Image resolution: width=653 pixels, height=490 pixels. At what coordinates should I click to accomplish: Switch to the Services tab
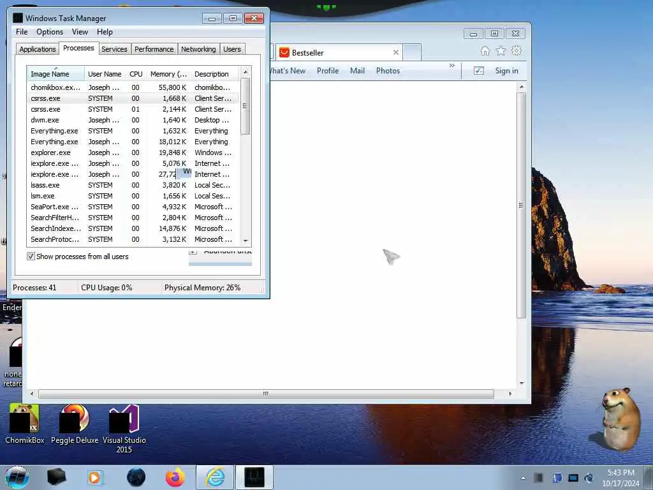pyautogui.click(x=114, y=49)
